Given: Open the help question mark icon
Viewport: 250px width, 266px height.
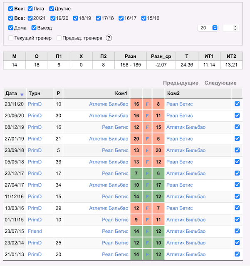Looking at the screenshot, I should point(109,38).
